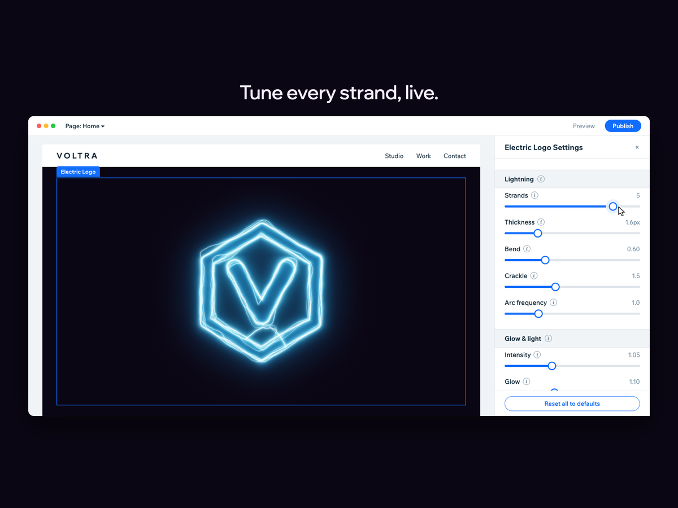Click the Arc frequency value 1.0
Image resolution: width=678 pixels, height=508 pixels.
tap(636, 303)
